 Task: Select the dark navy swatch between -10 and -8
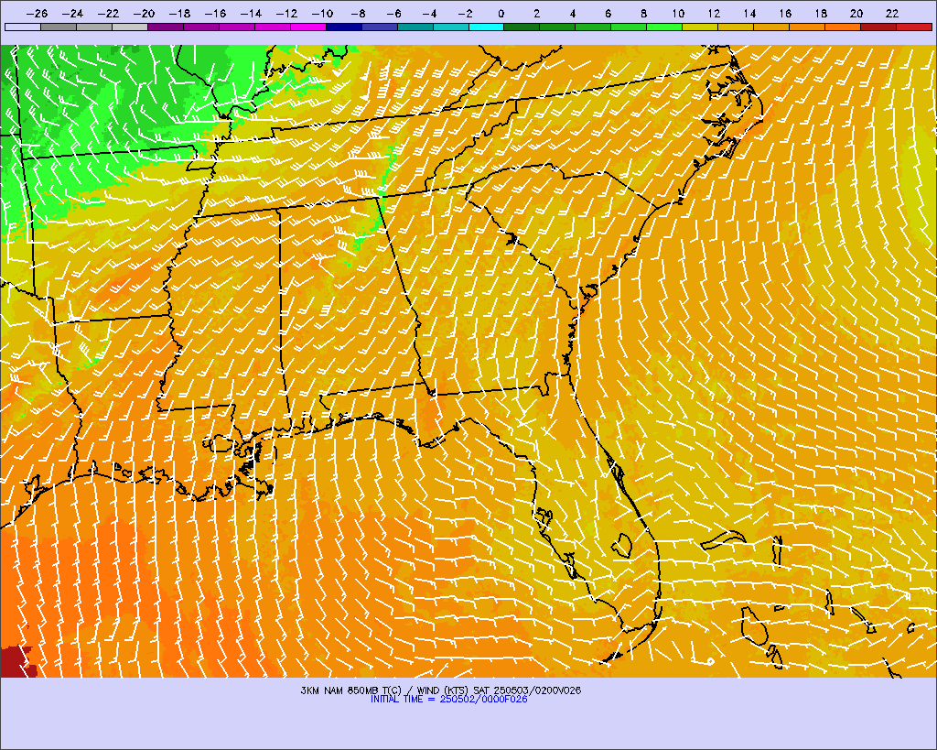[x=344, y=27]
